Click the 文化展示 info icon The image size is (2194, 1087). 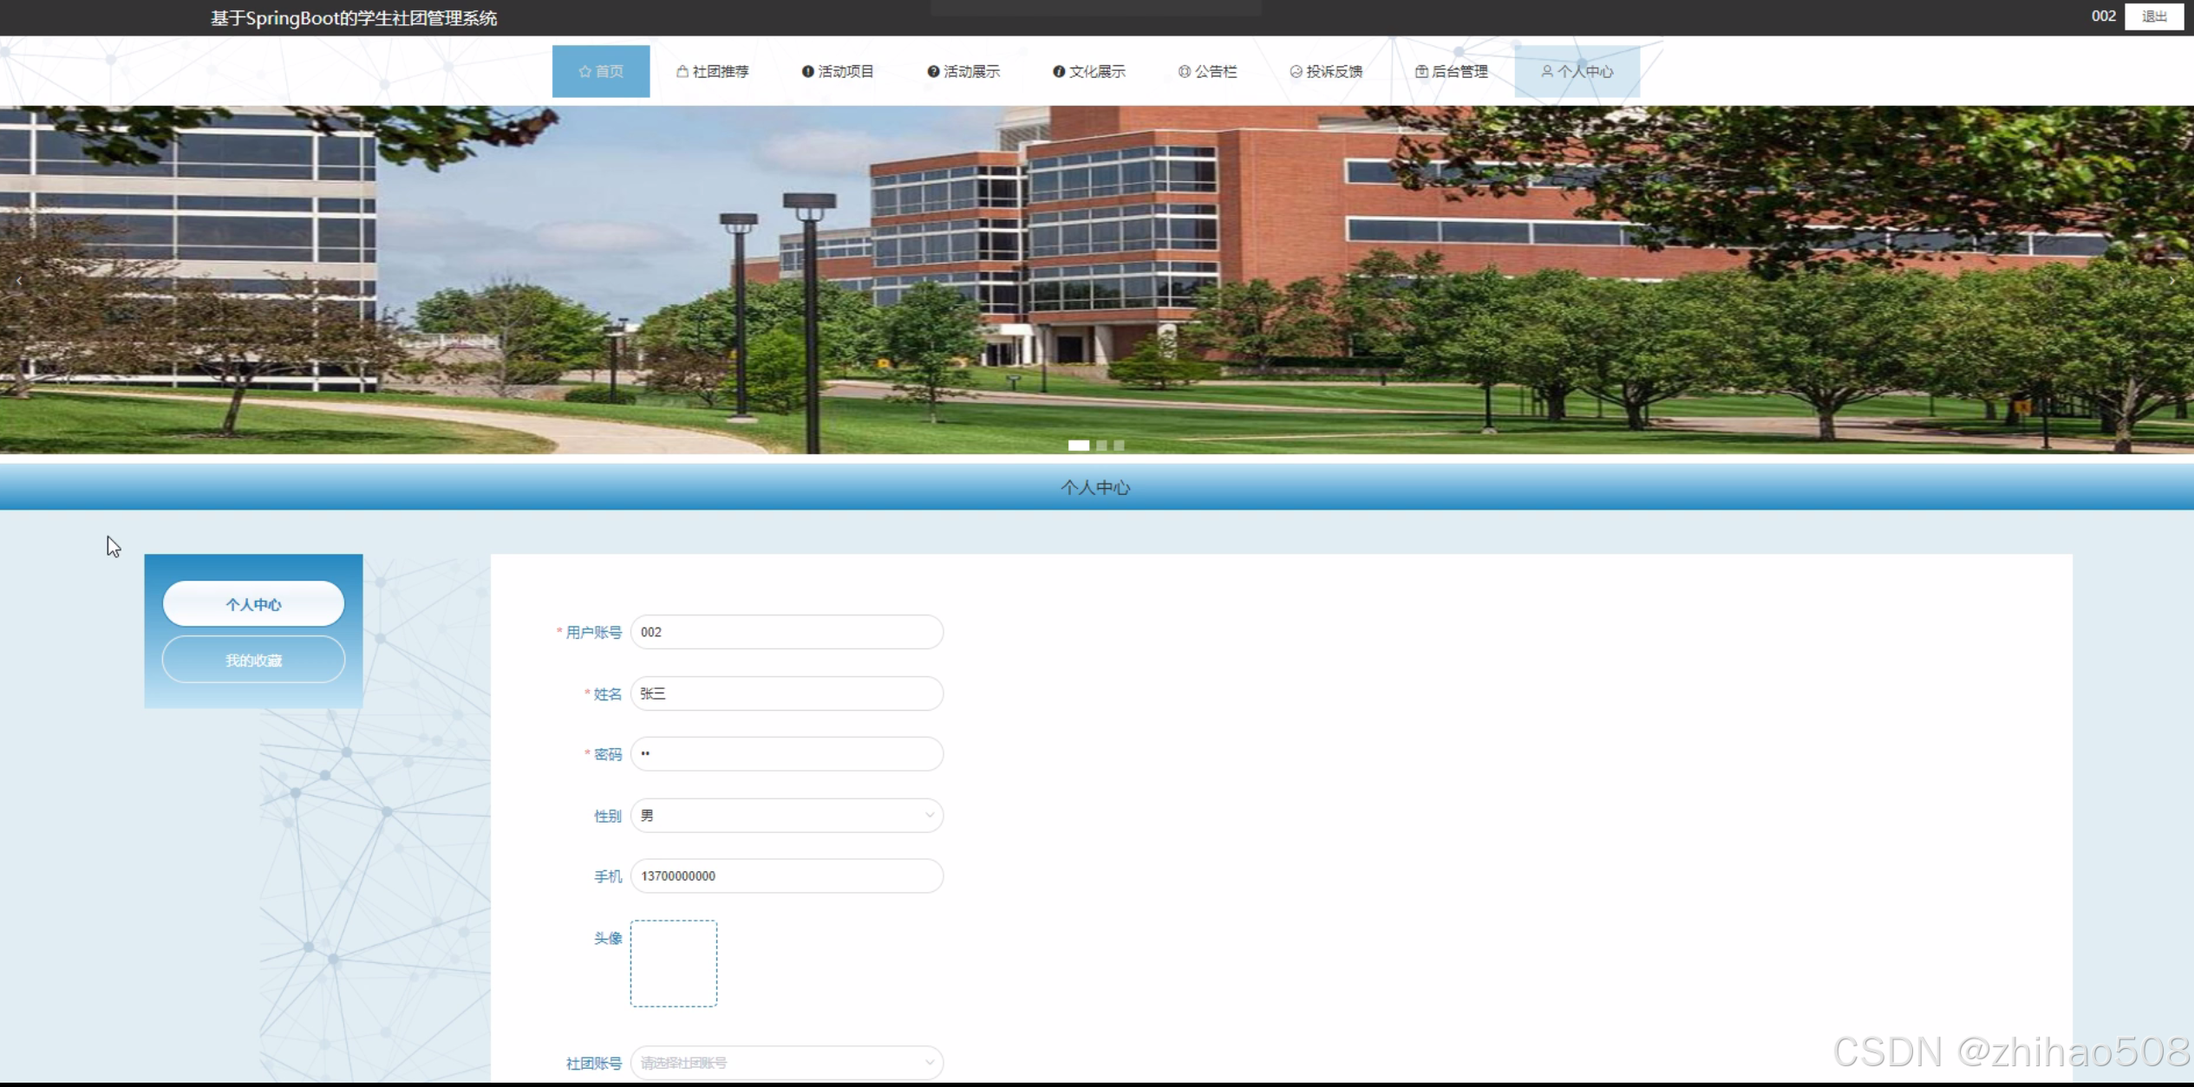click(1058, 72)
